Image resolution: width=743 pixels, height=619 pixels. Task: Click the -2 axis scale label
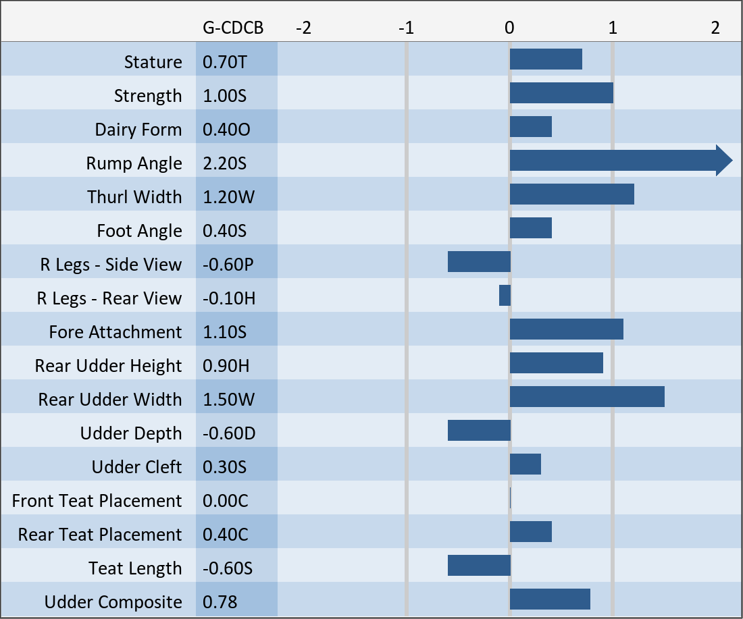[x=304, y=28]
